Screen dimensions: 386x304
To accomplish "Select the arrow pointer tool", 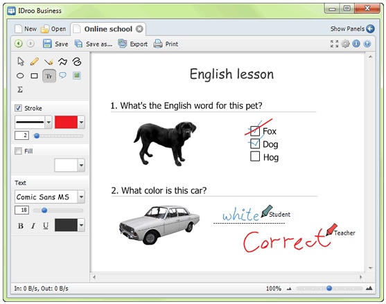I will 21,61.
